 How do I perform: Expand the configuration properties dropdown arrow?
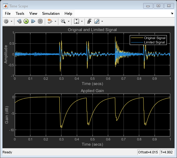tap(11, 21)
